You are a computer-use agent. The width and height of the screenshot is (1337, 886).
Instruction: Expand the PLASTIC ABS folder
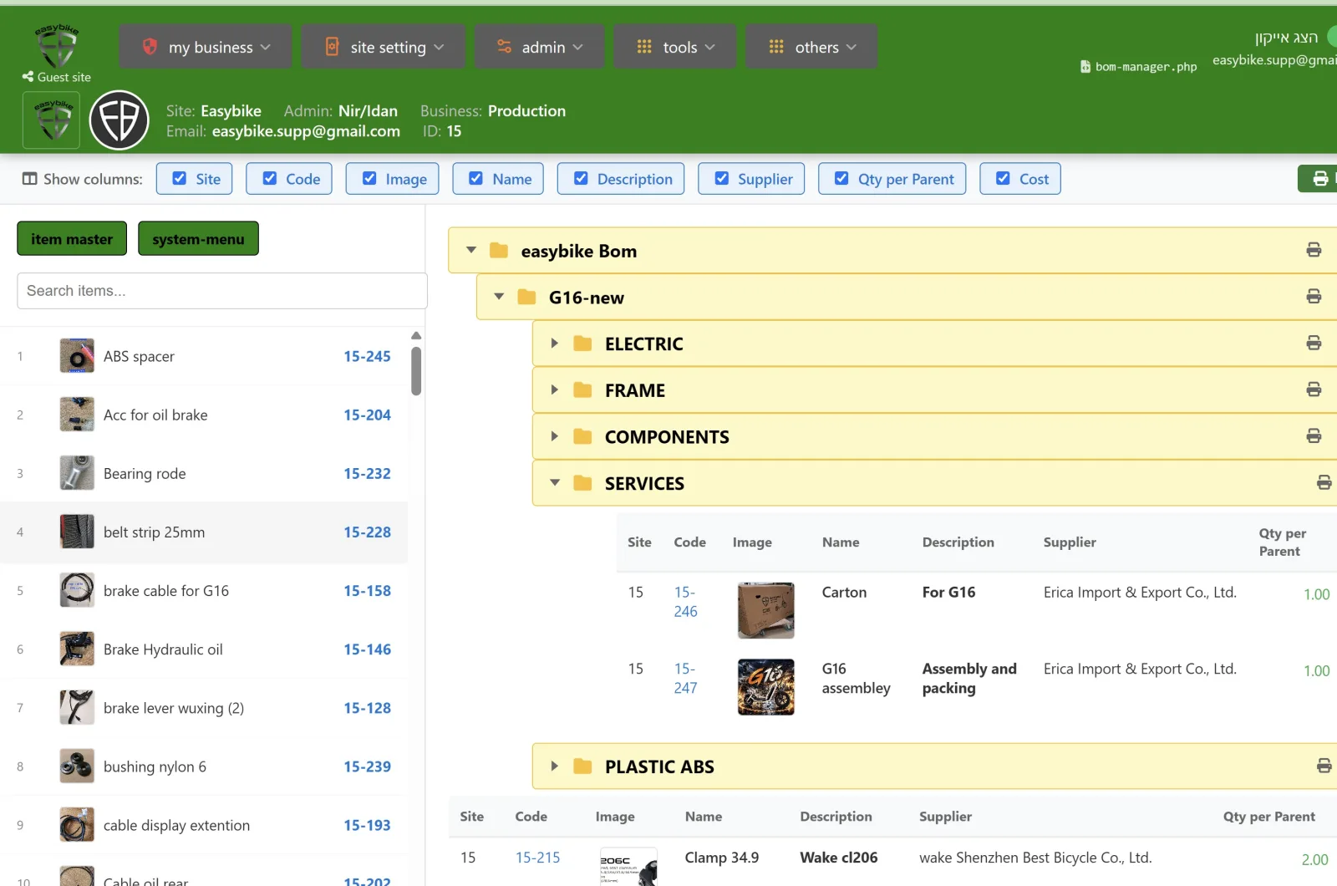click(x=554, y=766)
